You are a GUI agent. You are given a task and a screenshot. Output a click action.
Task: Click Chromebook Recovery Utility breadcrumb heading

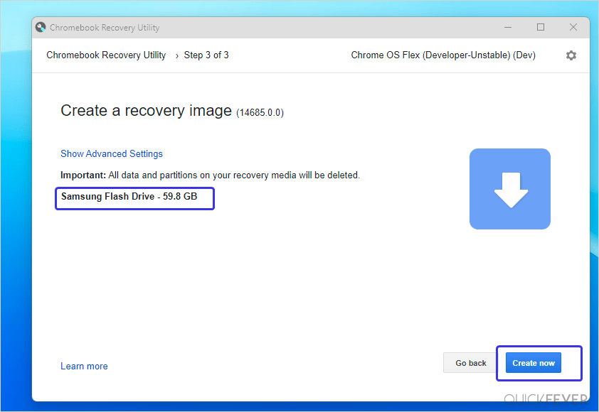(x=106, y=55)
